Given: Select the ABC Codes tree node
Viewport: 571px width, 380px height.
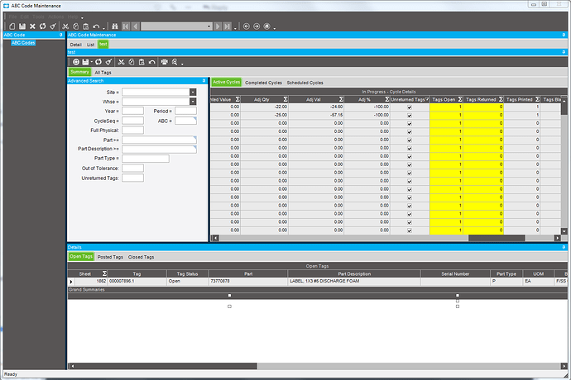Looking at the screenshot, I should pyautogui.click(x=23, y=43).
